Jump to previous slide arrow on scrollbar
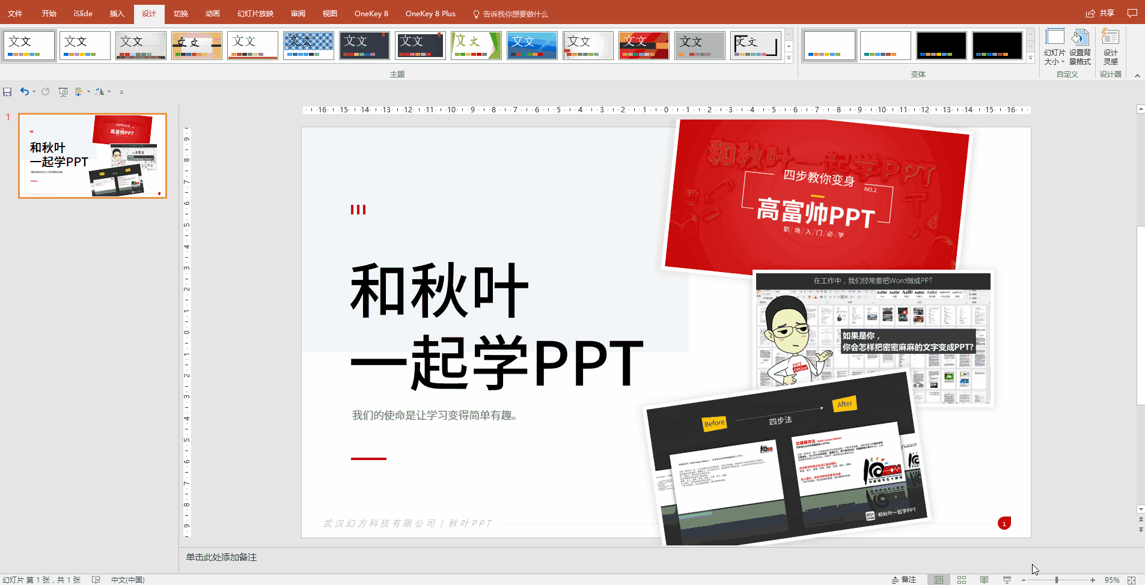This screenshot has width=1145, height=585. pyautogui.click(x=1141, y=519)
